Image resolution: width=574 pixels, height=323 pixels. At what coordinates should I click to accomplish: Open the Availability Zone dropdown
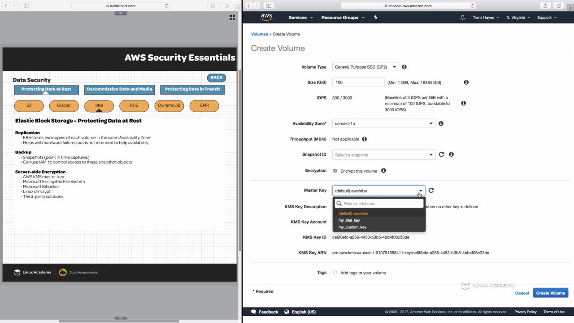point(383,123)
